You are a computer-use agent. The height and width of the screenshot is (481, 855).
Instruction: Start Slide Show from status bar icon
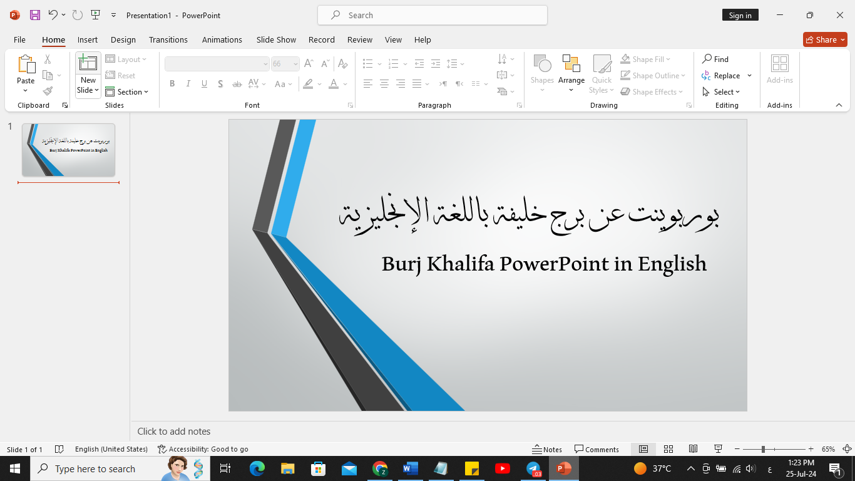719,449
